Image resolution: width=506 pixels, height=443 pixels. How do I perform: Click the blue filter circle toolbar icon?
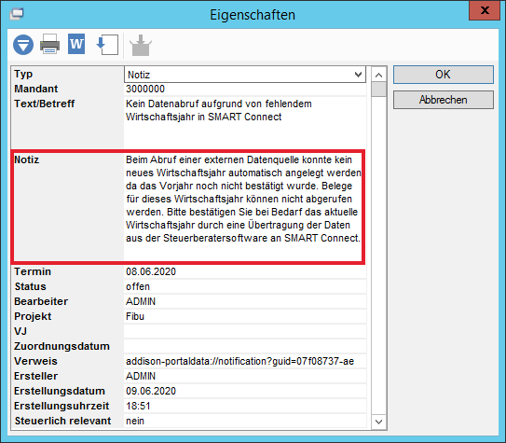click(x=23, y=44)
